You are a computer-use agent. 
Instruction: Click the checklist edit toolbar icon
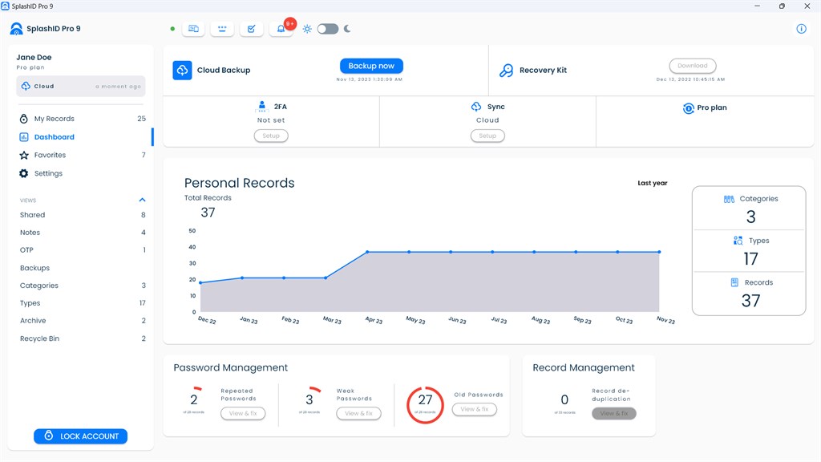[x=251, y=29]
